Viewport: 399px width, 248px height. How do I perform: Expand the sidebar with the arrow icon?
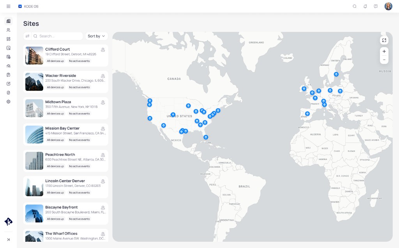9,239
